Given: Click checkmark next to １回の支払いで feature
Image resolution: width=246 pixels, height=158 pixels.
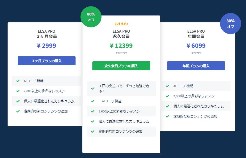Looking at the screenshot, I should (93, 88).
